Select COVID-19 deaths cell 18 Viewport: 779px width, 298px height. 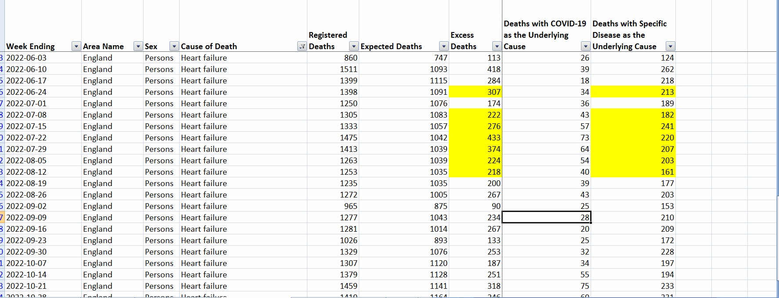pyautogui.click(x=546, y=80)
